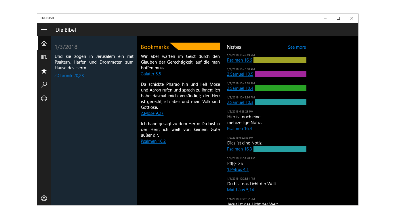
Task: Close the Die Bibel window
Action: [352, 18]
